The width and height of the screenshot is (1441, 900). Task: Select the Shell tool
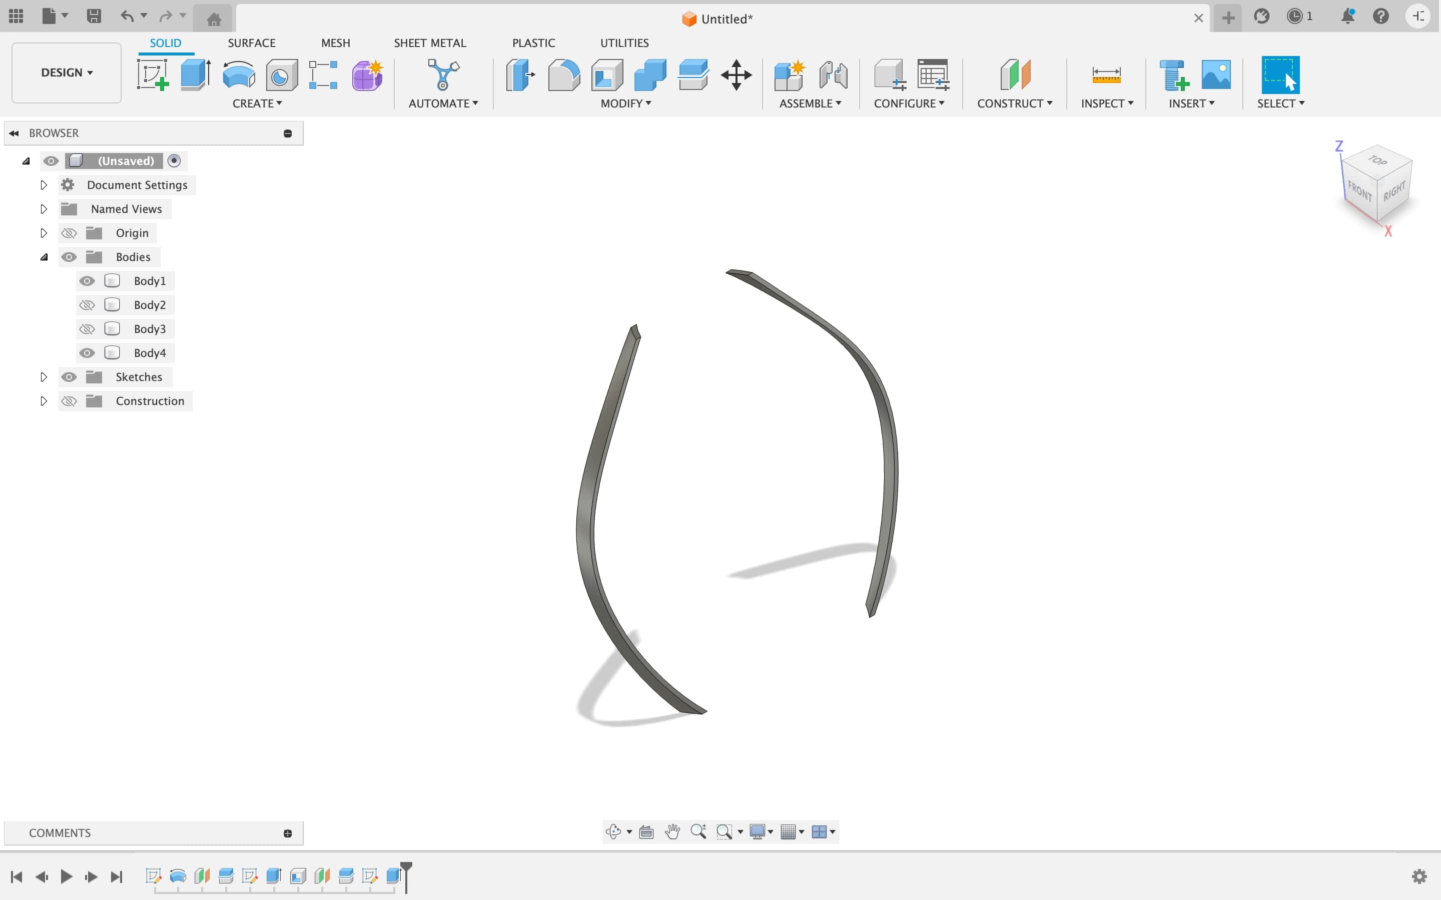[607, 75]
